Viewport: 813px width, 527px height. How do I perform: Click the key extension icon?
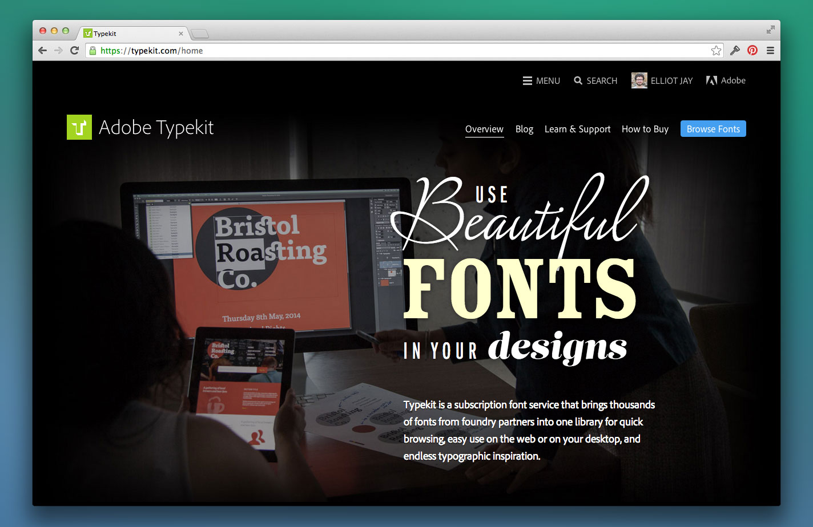735,51
